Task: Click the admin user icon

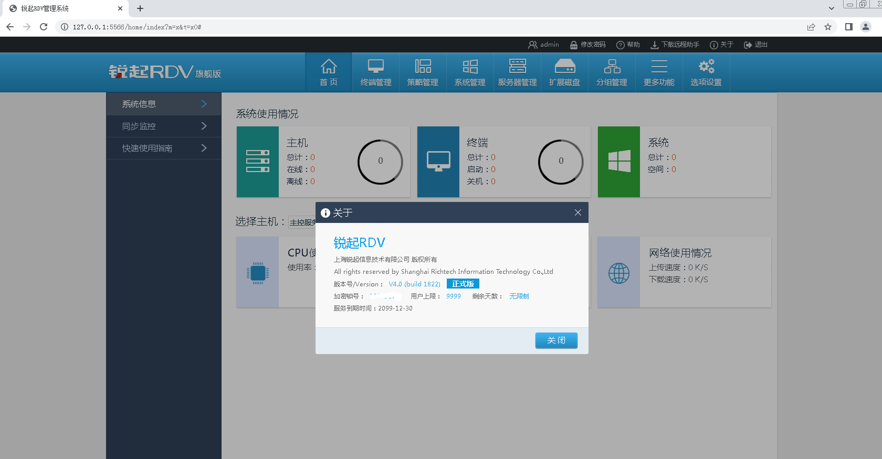Action: point(532,45)
